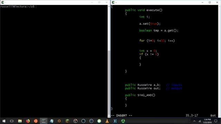Click the taskbar clock showing 1:34 PM
221x124 pixels.
pyautogui.click(x=207, y=121)
